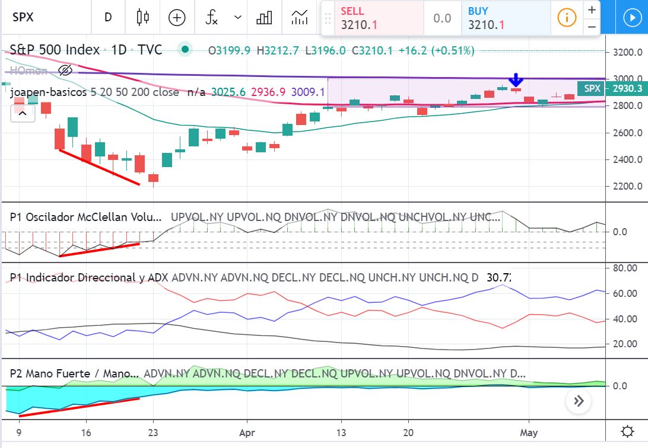Image resolution: width=648 pixels, height=448 pixels.
Task: Open the D timeframe interval selector
Action: tap(108, 18)
